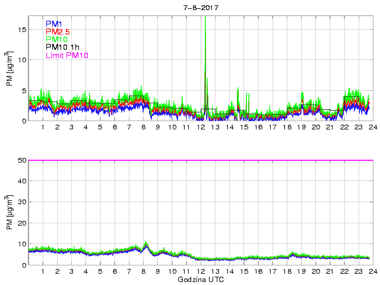Viewport: 380px width, 285px height.
Task: Click the tall green PM10 spike peak
Action: tap(205, 19)
